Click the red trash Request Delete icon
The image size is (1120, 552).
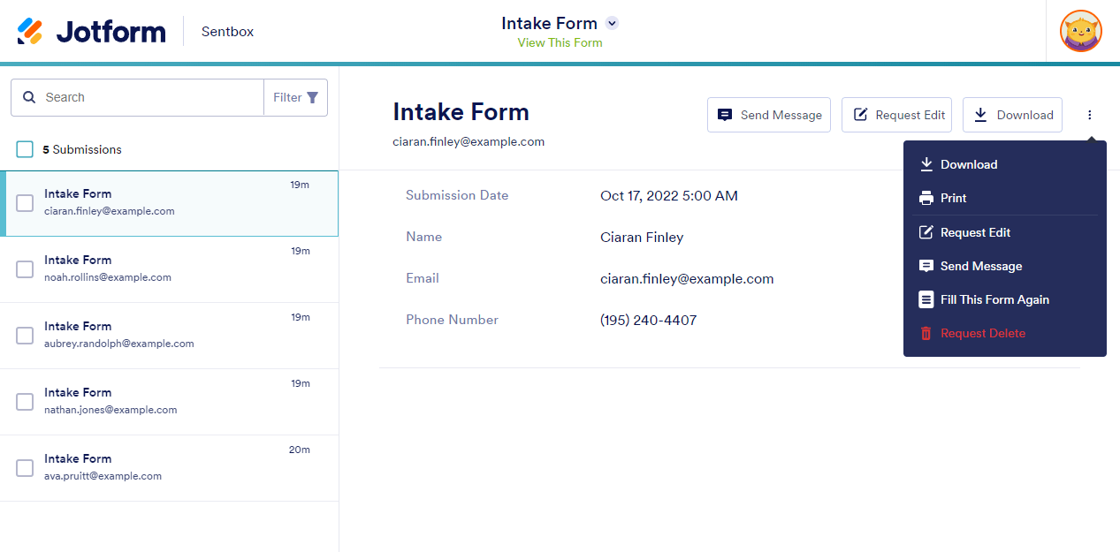pos(926,333)
